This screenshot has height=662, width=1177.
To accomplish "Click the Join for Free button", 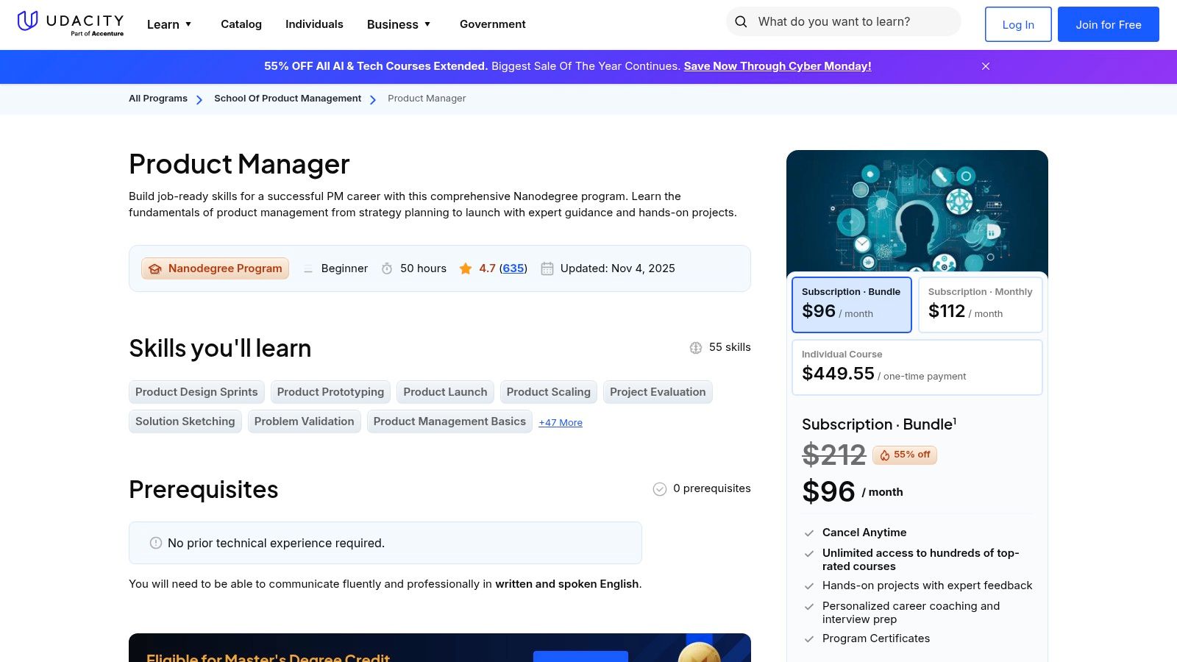I will click(1108, 24).
